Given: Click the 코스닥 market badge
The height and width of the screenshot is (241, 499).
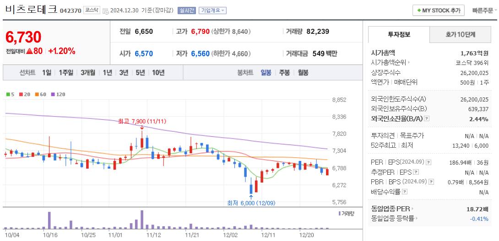Looking at the screenshot, I should coord(92,10).
